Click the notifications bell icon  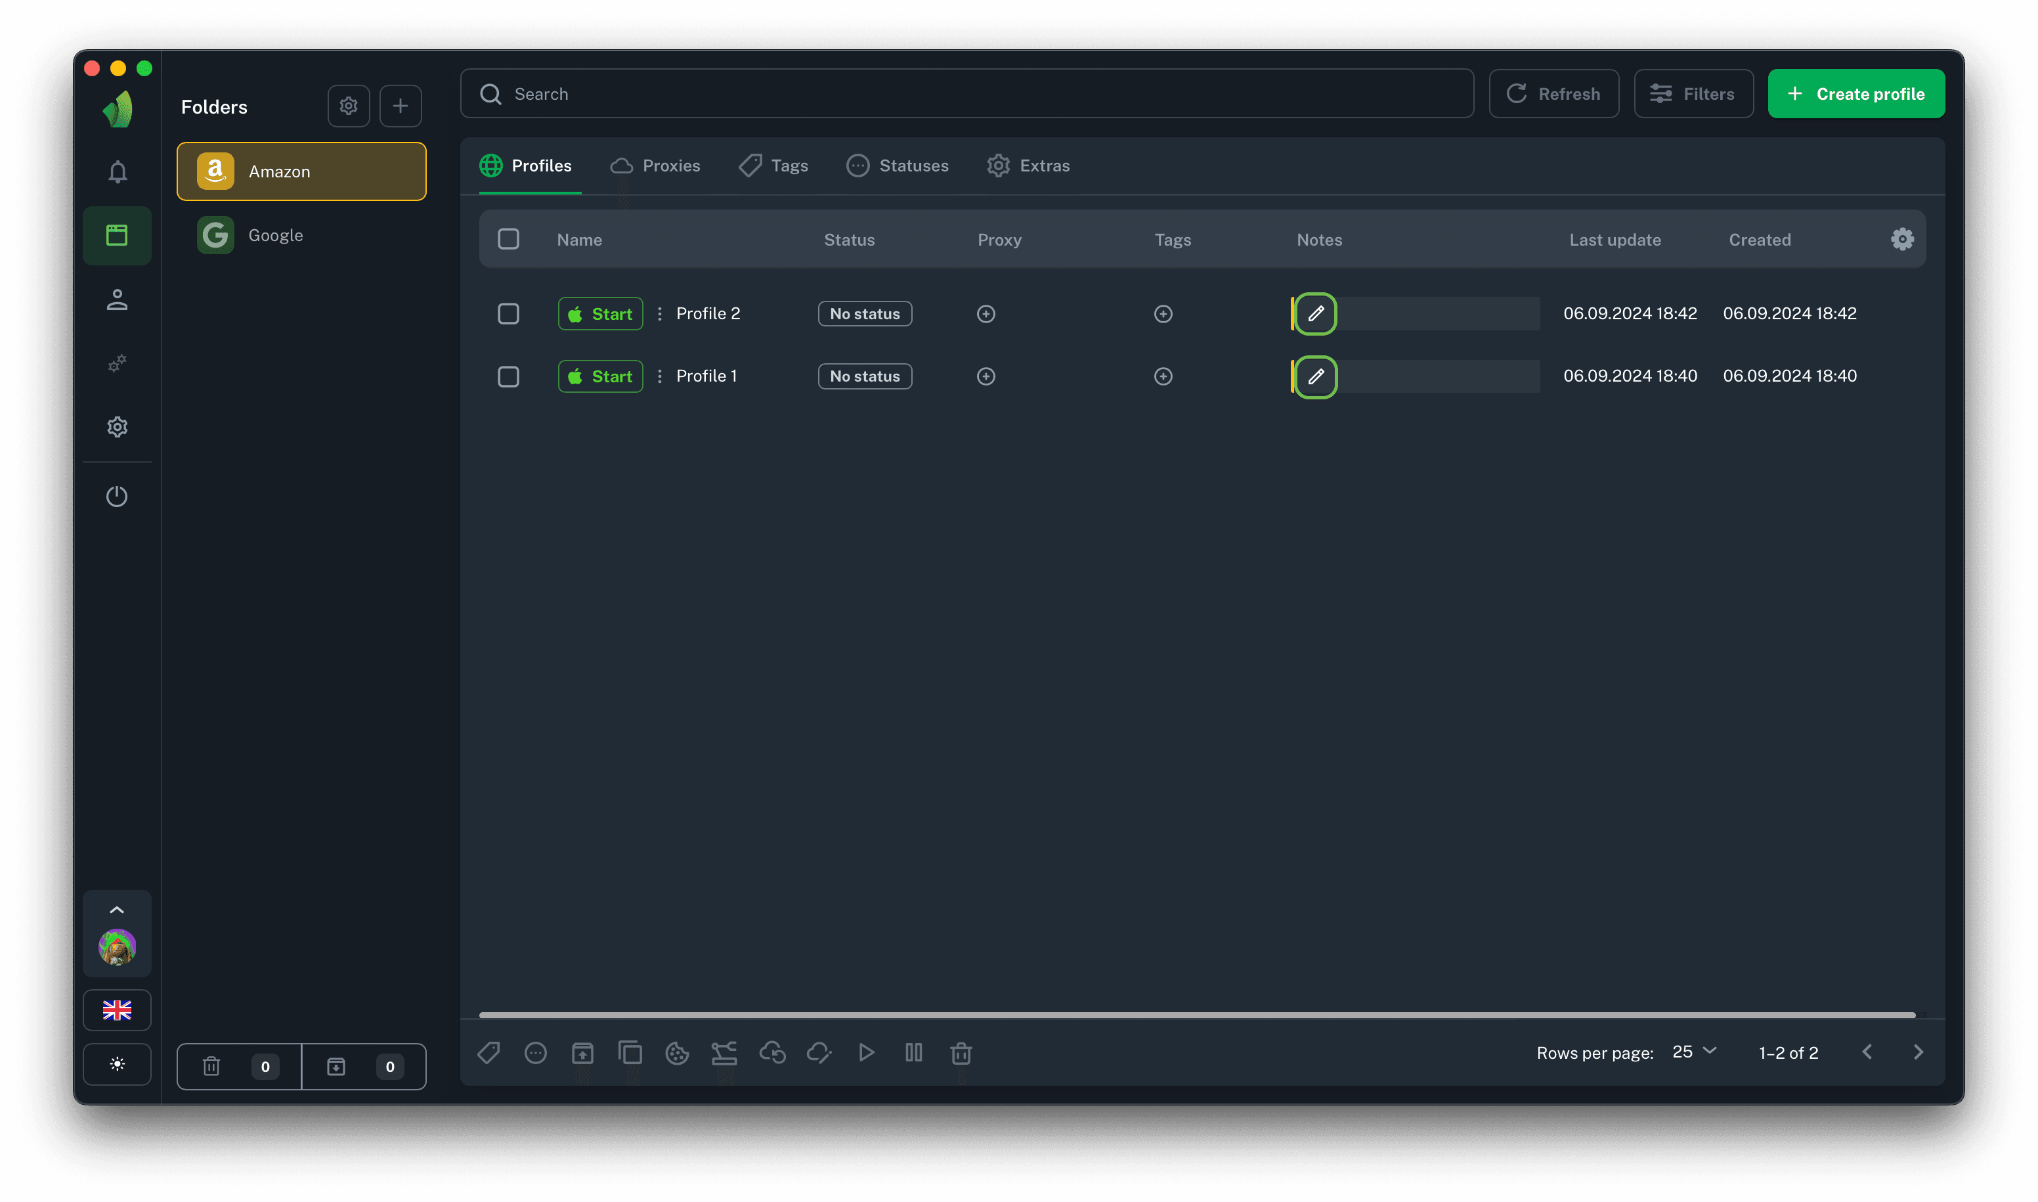118,171
